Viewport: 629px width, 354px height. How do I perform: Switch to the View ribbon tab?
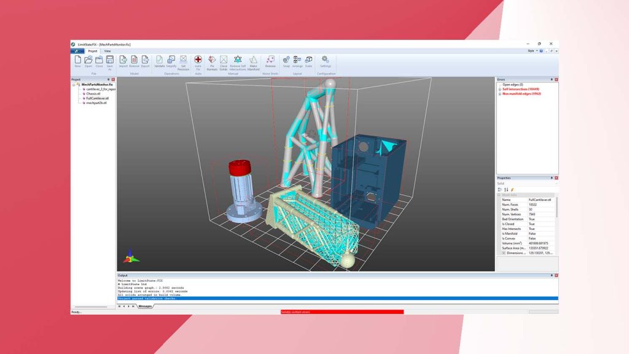click(107, 51)
